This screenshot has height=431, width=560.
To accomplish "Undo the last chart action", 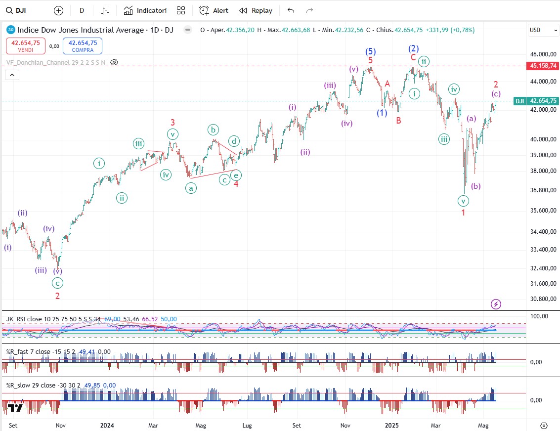I will click(x=291, y=11).
